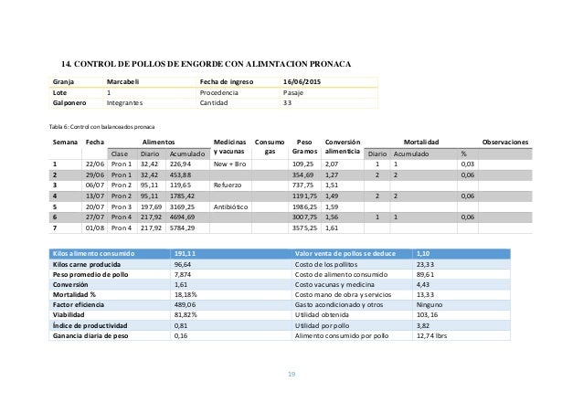The height and width of the screenshot is (413, 583).
Task: Select "Costo de alimento consumido" label
Action: [341, 274]
